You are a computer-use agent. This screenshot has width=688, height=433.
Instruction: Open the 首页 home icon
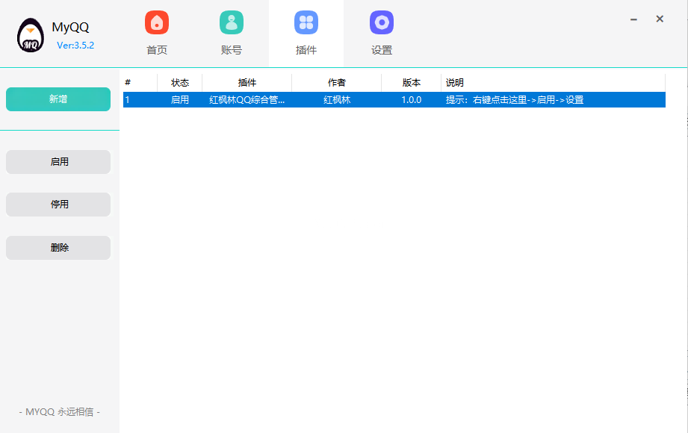click(x=157, y=22)
